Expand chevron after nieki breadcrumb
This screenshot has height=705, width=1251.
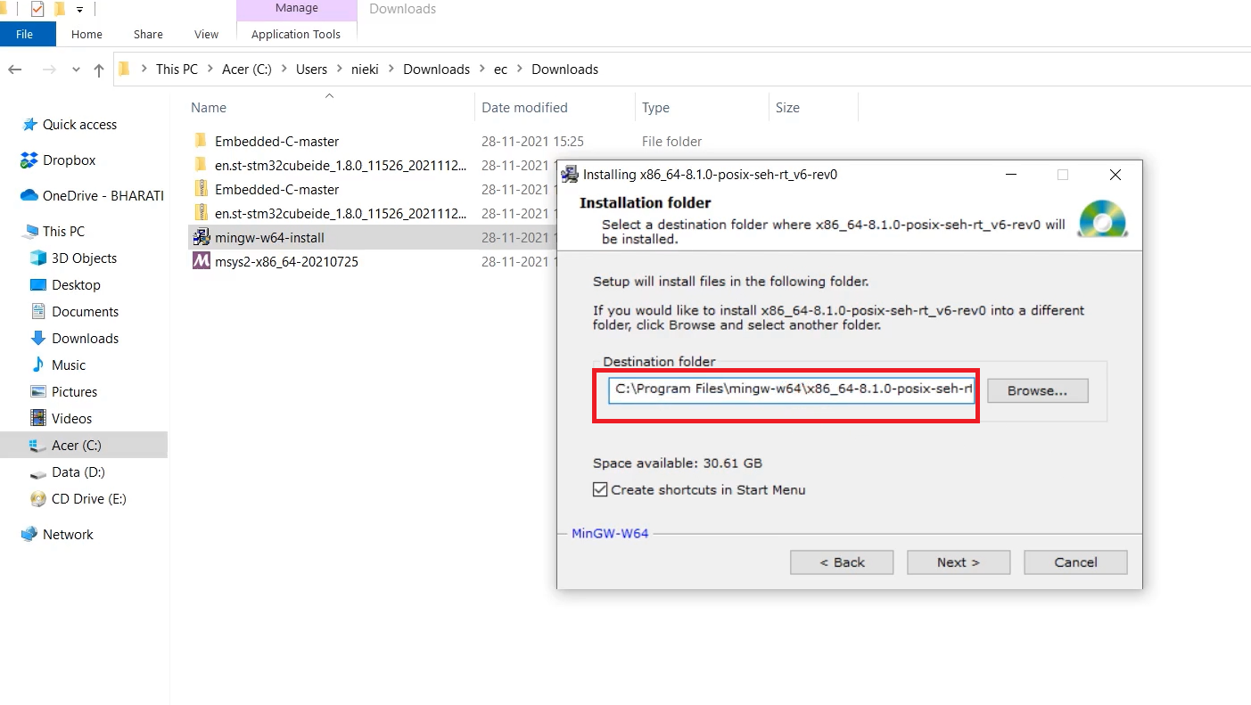tap(392, 70)
